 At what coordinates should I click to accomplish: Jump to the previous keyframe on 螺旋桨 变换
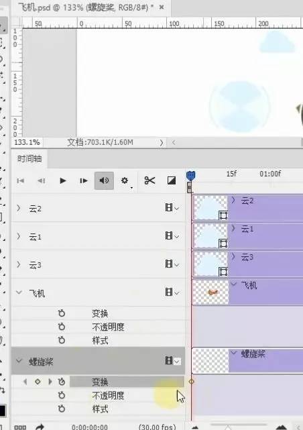point(25,382)
